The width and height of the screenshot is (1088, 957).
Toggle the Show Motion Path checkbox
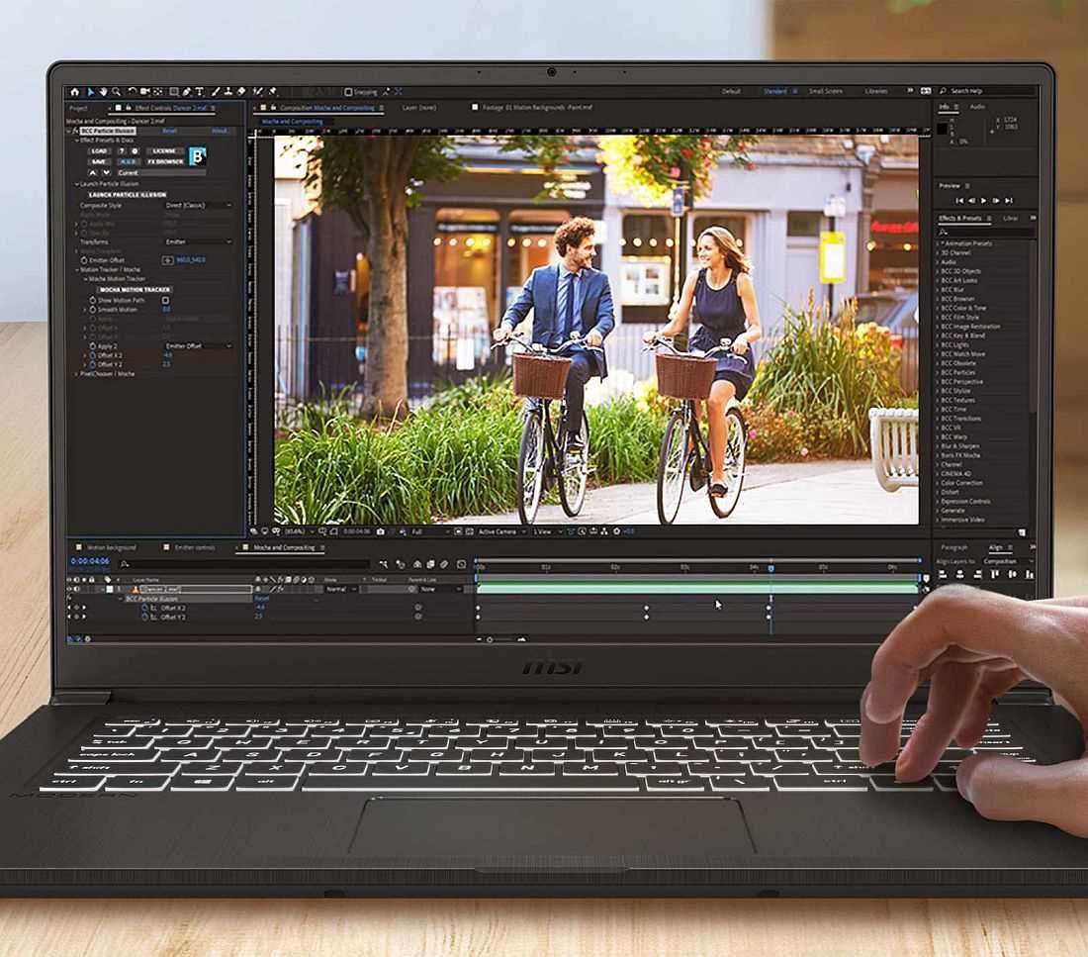point(165,300)
